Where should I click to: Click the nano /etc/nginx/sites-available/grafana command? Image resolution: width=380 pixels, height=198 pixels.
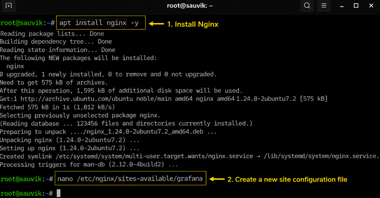[x=130, y=178]
